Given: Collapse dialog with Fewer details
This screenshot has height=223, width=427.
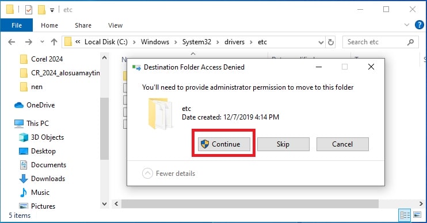Looking at the screenshot, I should 169,173.
